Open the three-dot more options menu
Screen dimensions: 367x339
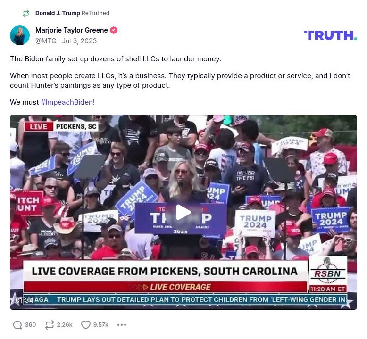point(122,325)
